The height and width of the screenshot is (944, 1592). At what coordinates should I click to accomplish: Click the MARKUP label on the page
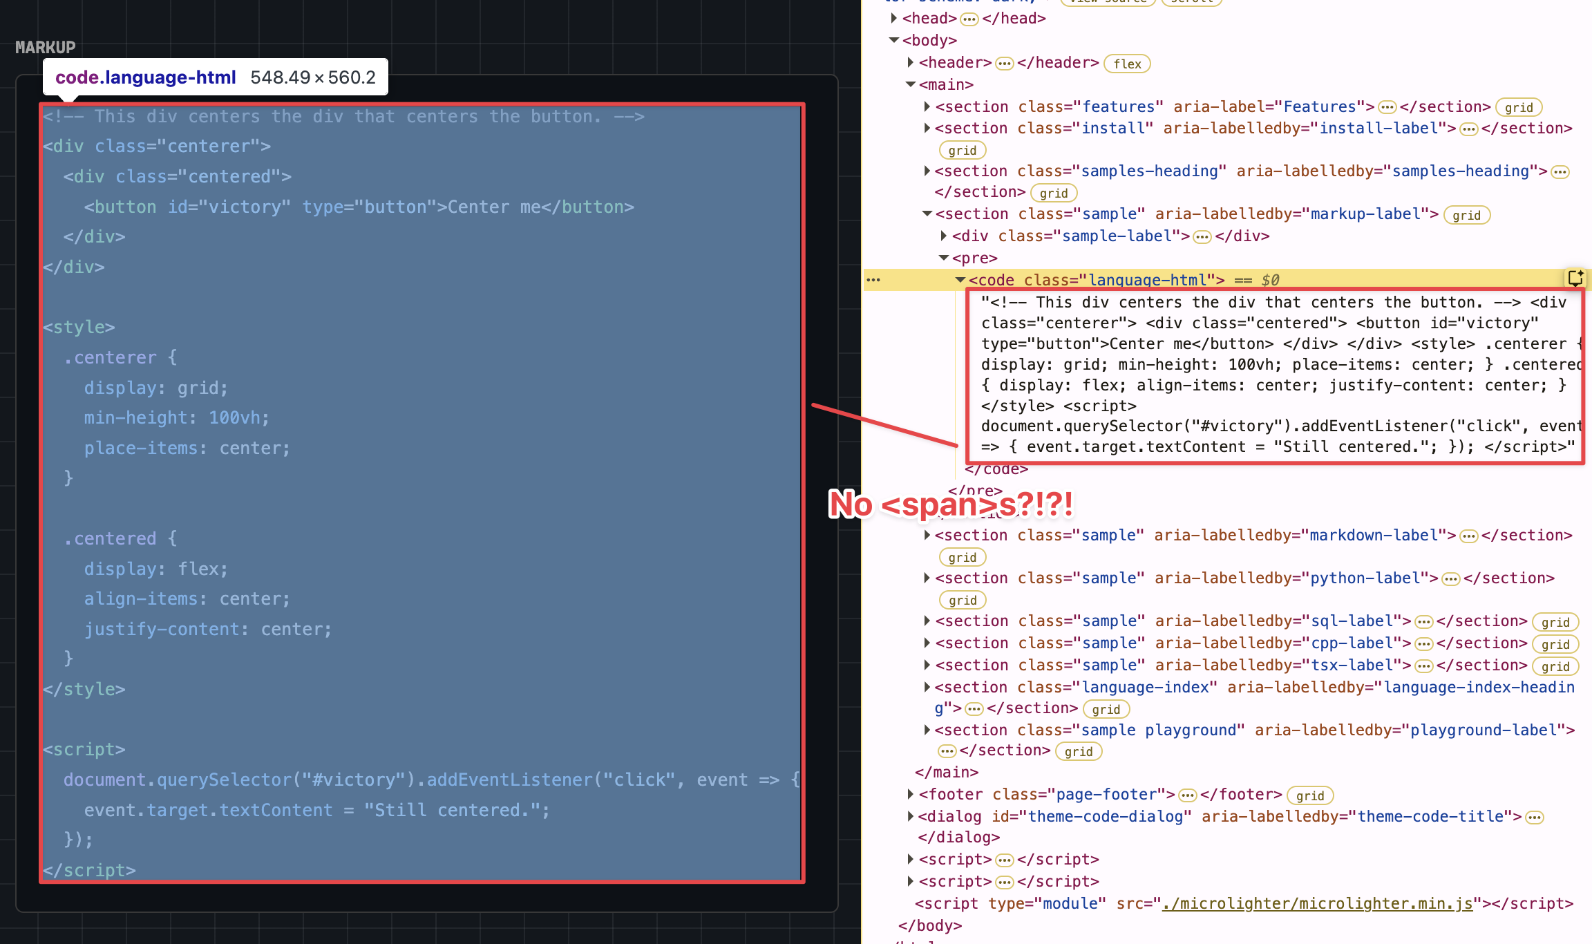(46, 47)
